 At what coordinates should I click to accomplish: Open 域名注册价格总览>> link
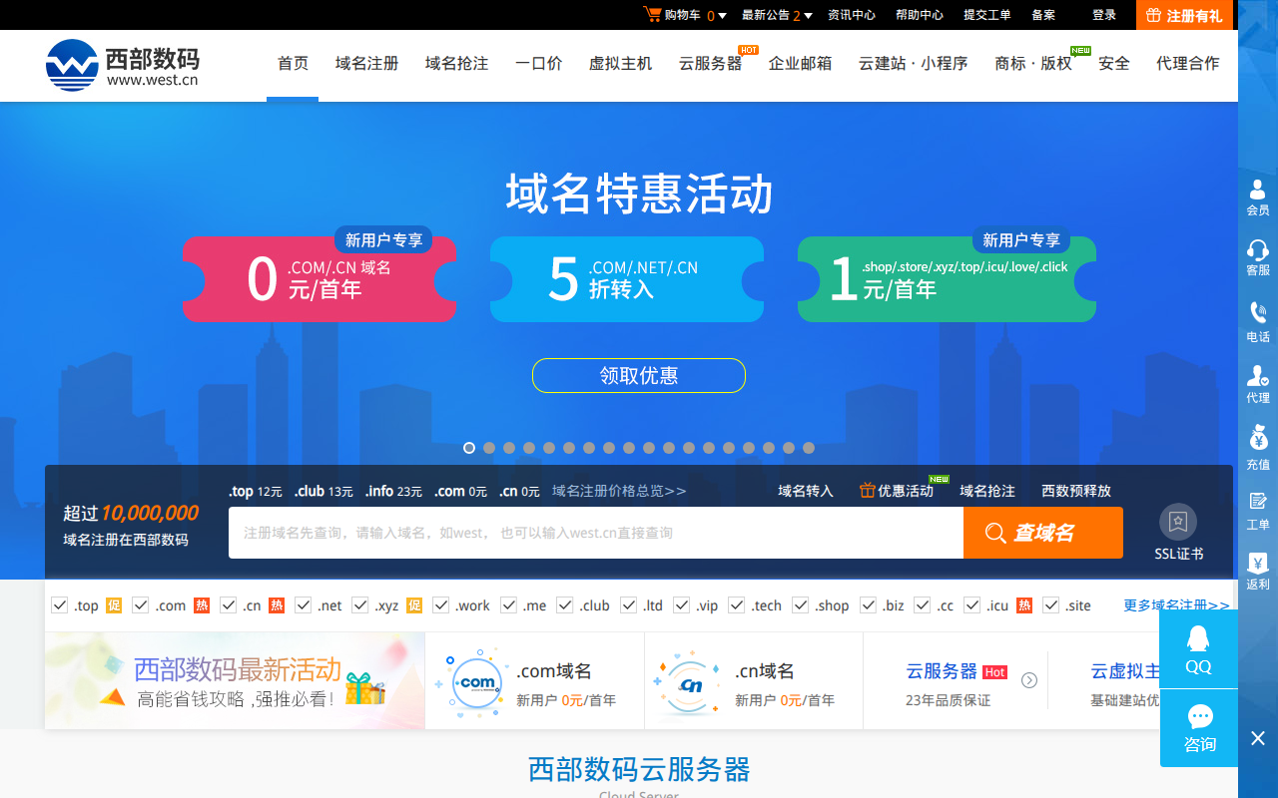[619, 491]
